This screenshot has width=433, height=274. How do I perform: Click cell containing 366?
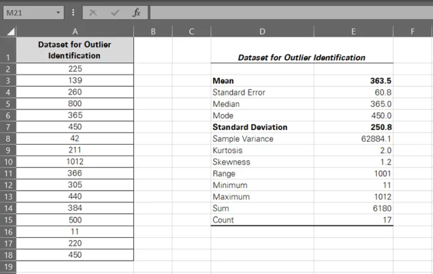click(75, 173)
